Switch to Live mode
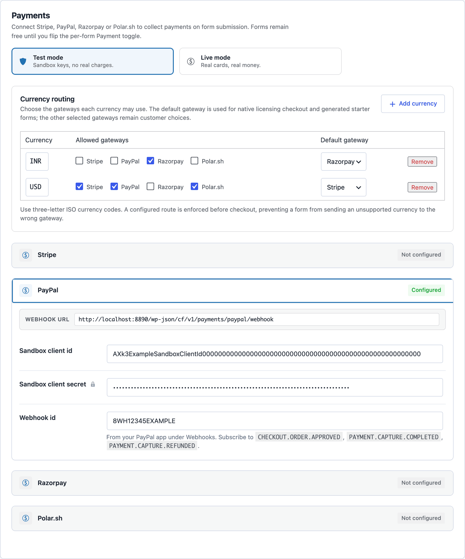465x559 pixels. [x=260, y=61]
